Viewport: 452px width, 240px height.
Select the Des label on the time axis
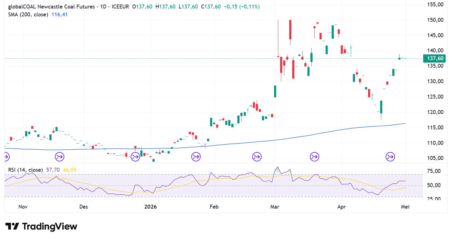[x=84, y=207]
